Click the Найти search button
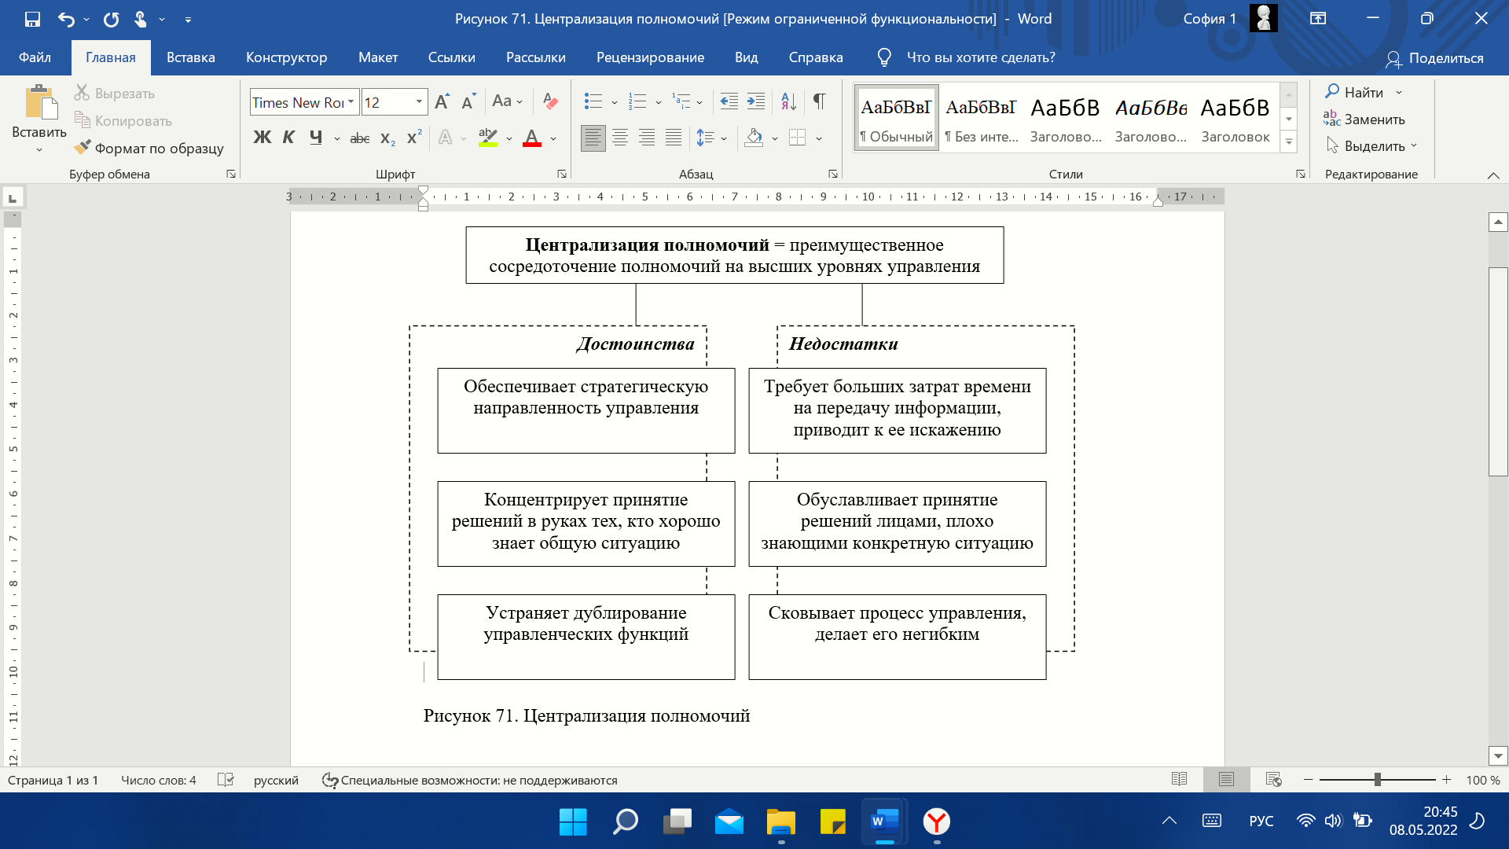 coord(1354,92)
